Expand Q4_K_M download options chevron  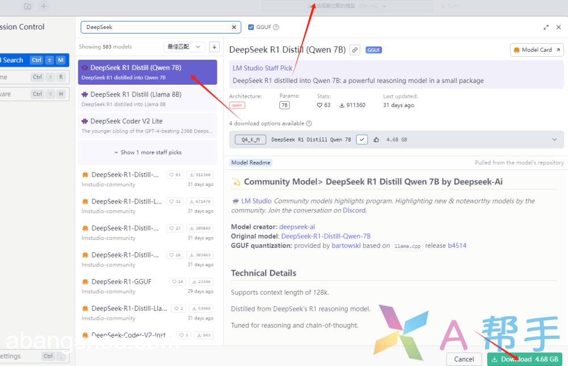(x=554, y=139)
